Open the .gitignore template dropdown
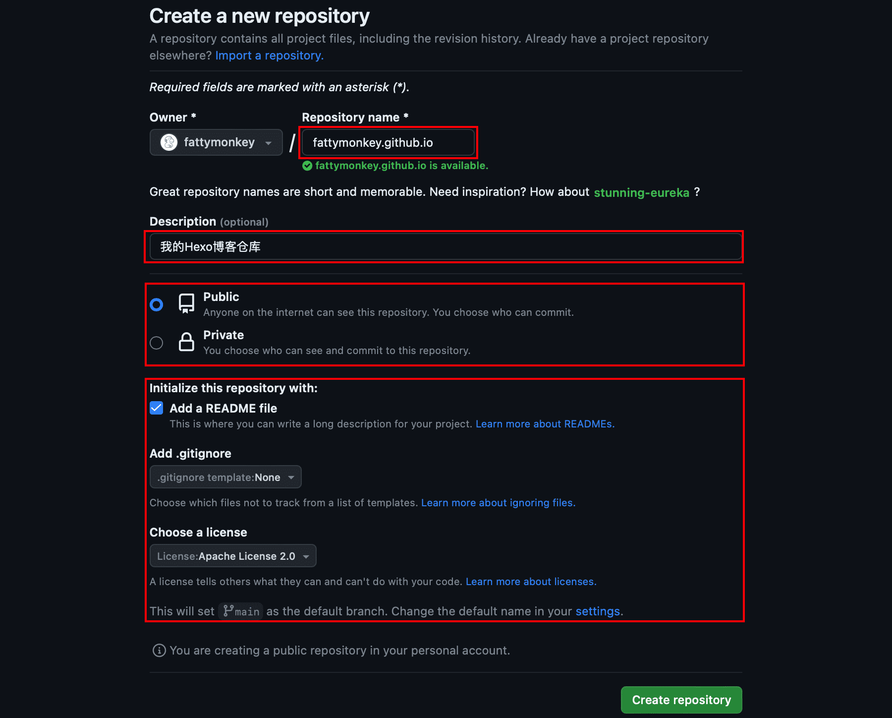The width and height of the screenshot is (892, 718). click(225, 477)
